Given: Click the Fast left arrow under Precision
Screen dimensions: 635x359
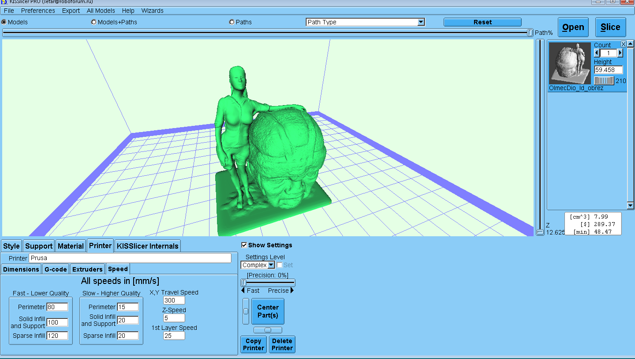Looking at the screenshot, I should 243,291.
